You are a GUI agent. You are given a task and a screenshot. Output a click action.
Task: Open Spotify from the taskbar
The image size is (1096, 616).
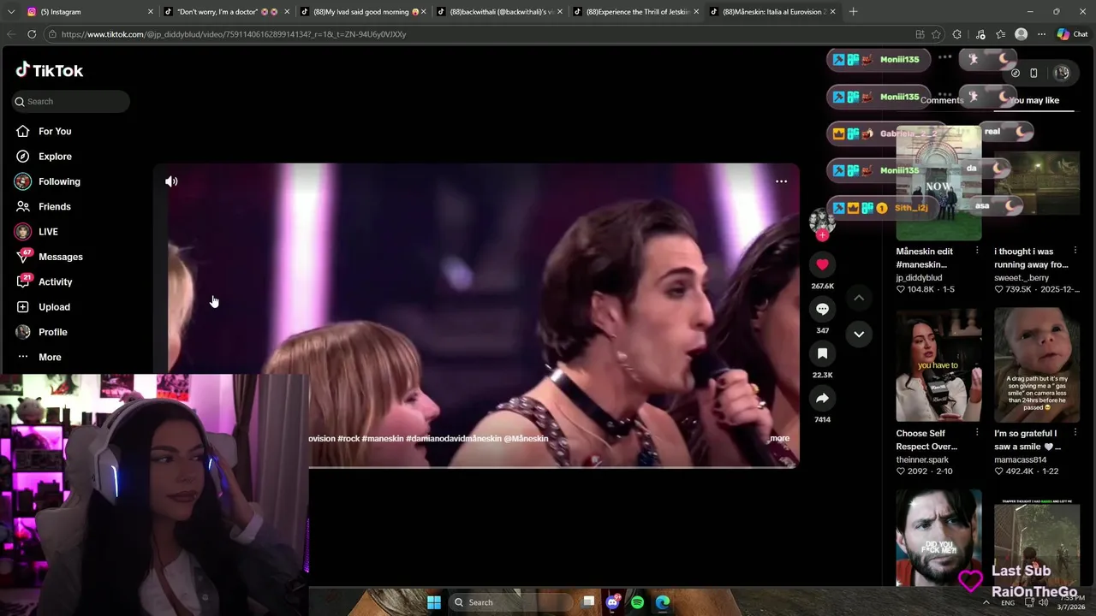click(x=637, y=602)
